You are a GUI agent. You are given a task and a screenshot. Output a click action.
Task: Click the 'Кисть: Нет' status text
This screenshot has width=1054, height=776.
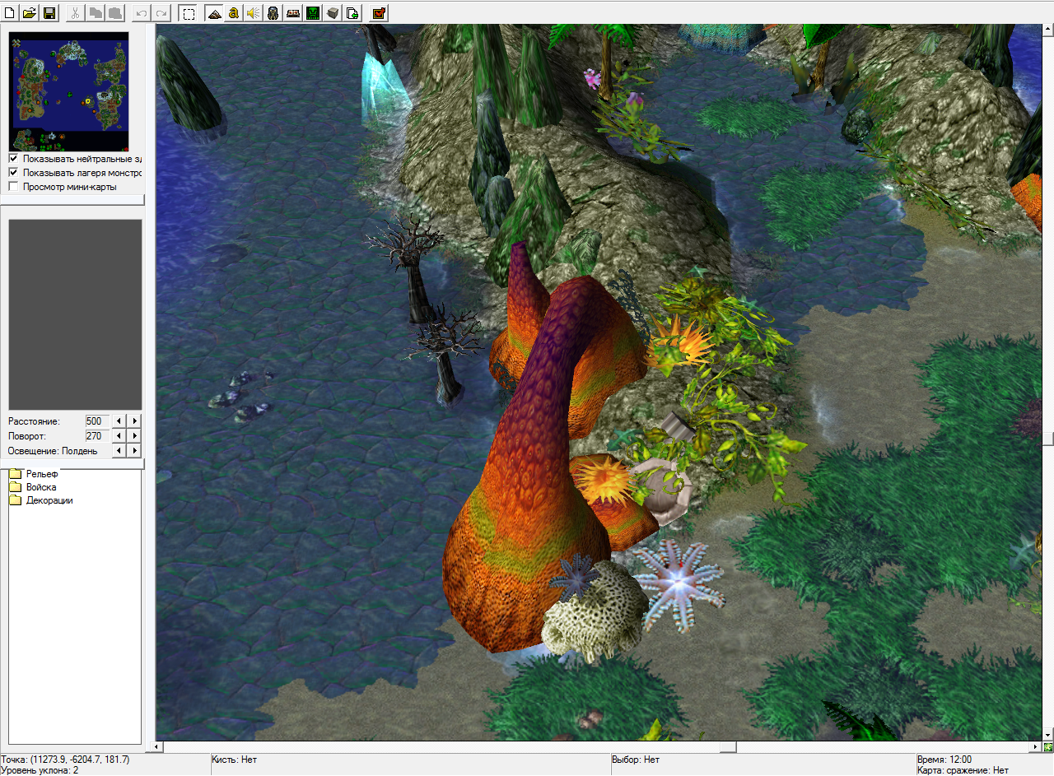[x=235, y=759]
